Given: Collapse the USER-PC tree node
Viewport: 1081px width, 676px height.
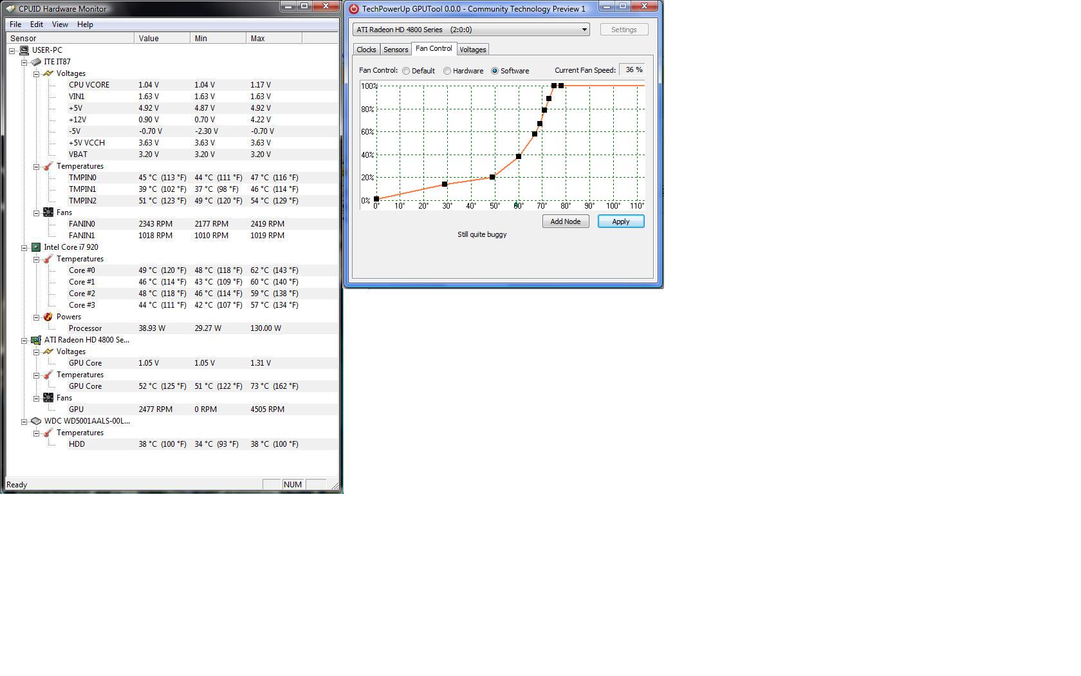Looking at the screenshot, I should 12,50.
